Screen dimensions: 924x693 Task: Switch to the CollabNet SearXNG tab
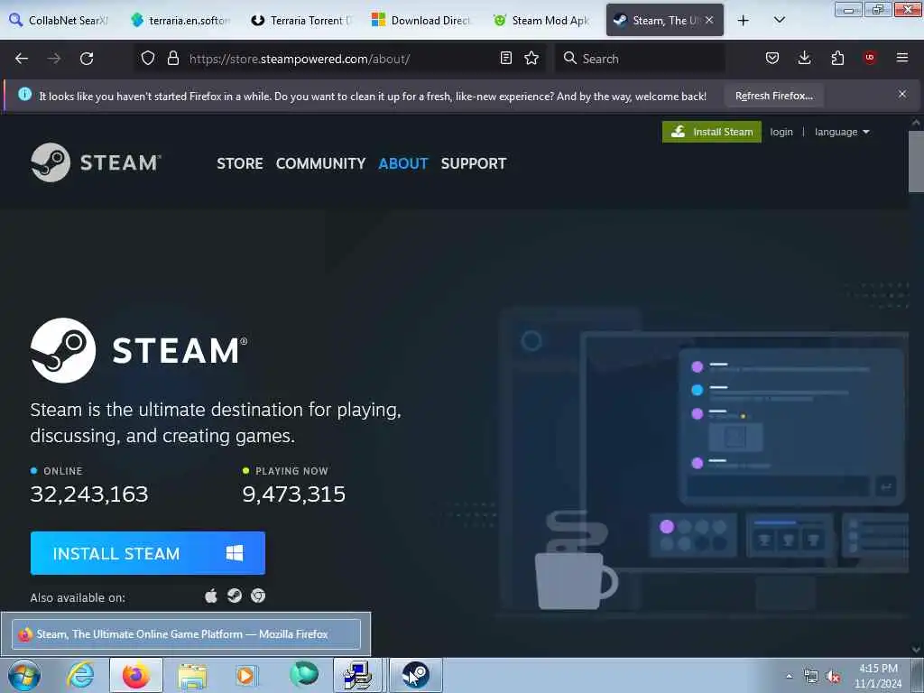point(60,21)
